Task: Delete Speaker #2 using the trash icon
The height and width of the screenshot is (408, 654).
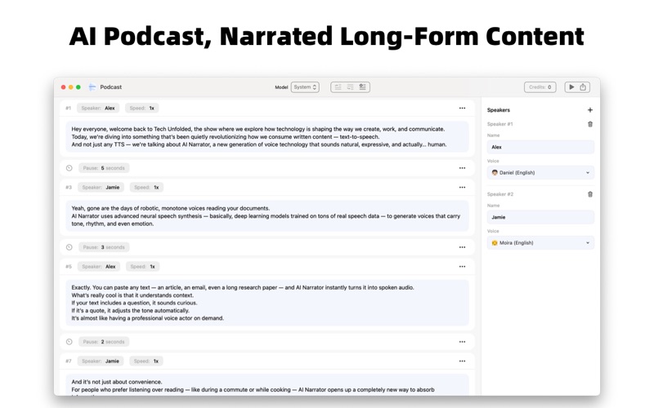Action: pyautogui.click(x=590, y=194)
